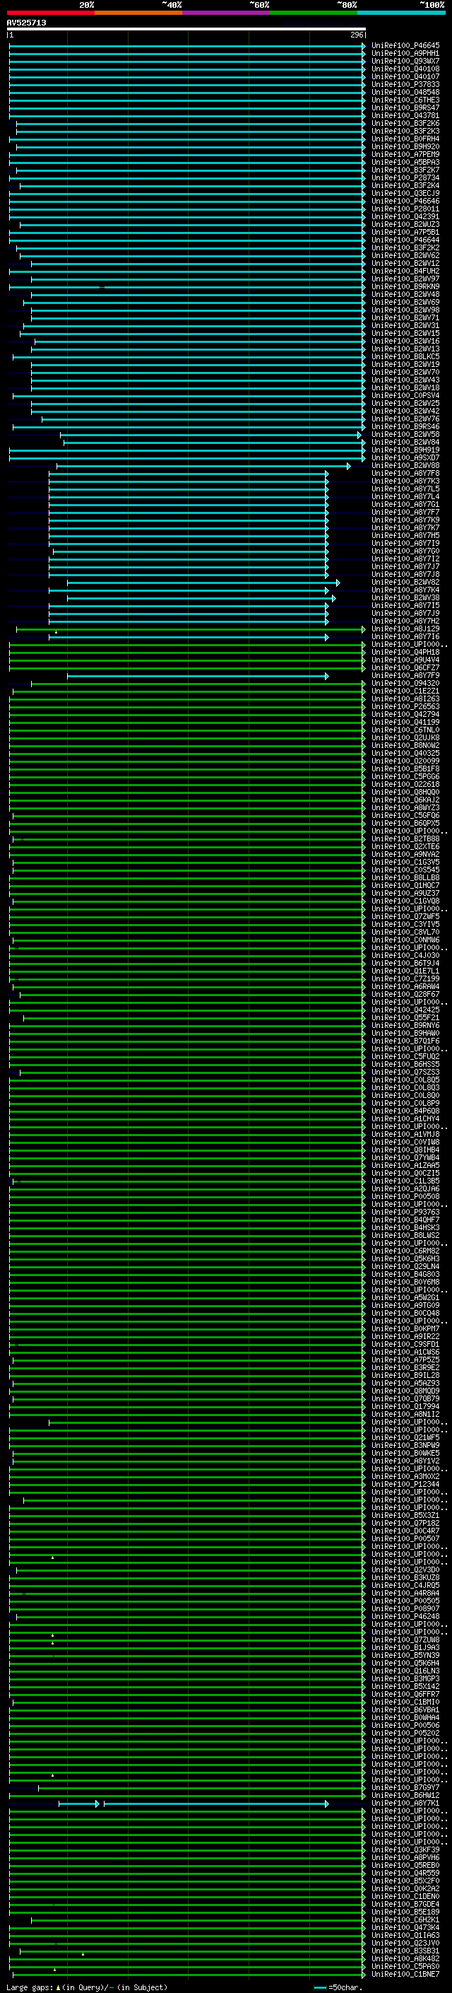This screenshot has width=452, height=1993.
Task: Select hit label UniRef100_Q4PH18
Action: (405, 653)
